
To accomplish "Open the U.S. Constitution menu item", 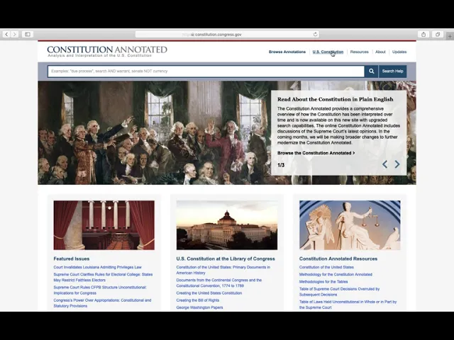I will (328, 52).
